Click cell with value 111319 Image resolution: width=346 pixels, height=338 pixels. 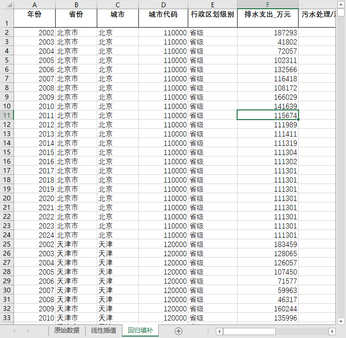coord(268,143)
